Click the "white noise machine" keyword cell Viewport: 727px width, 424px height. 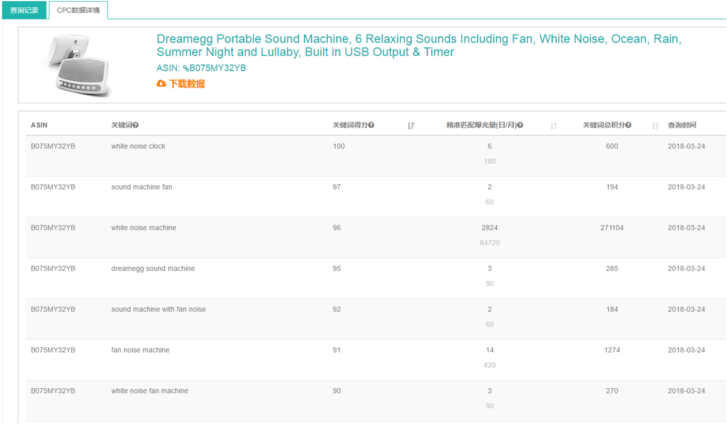point(143,228)
